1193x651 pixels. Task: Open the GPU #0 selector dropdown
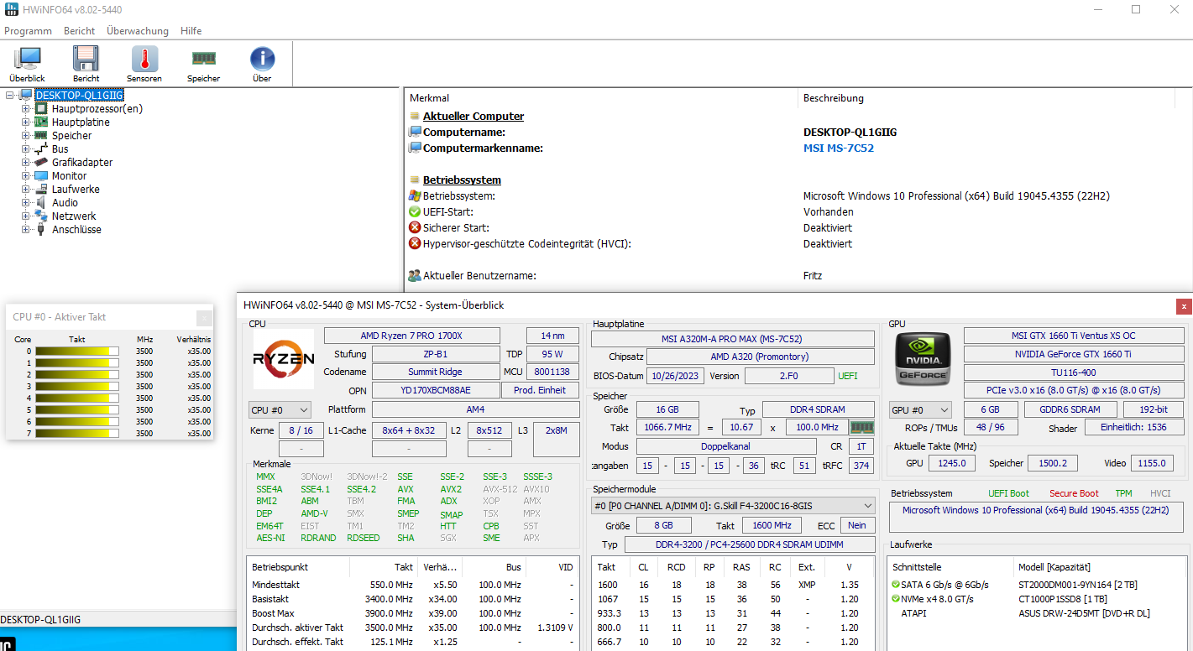(921, 410)
